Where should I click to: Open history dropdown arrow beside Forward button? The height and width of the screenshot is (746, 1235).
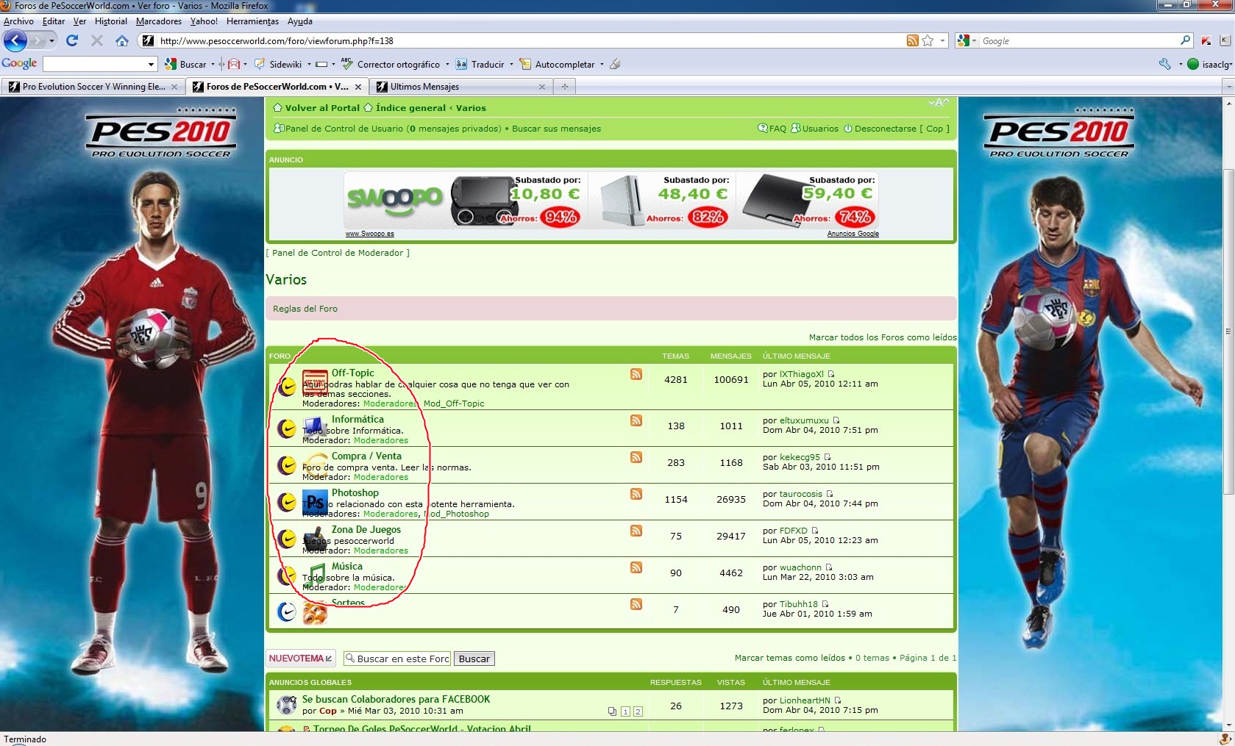[51, 40]
